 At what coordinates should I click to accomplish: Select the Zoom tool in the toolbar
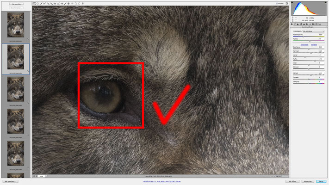[x=34, y=4]
